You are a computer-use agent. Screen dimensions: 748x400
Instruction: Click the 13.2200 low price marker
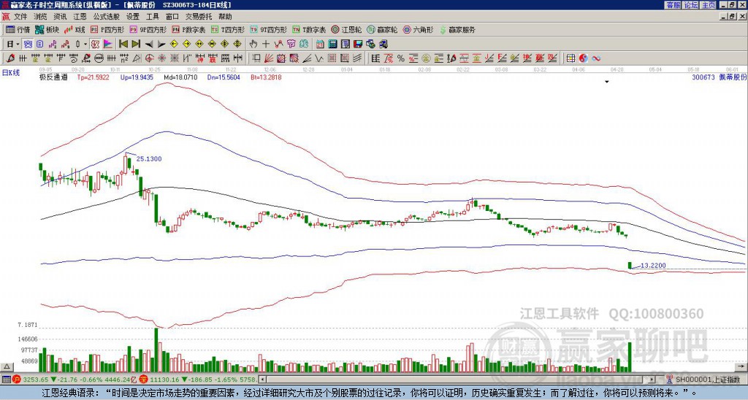click(653, 266)
